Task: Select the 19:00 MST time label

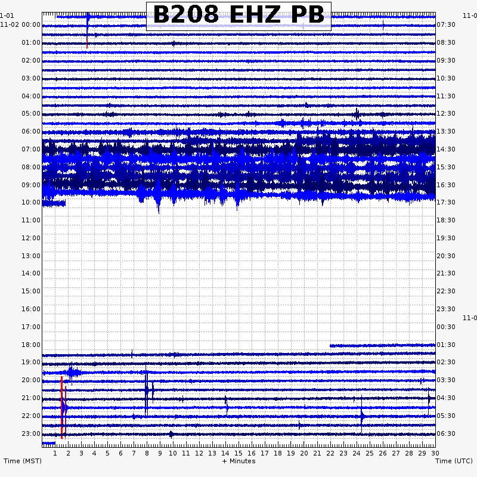Action: [x=31, y=362]
